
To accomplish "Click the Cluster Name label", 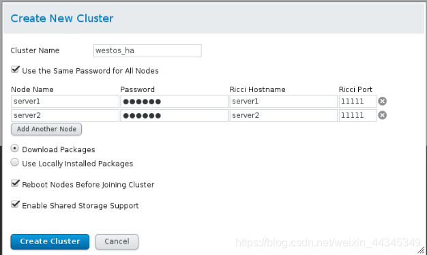I will [35, 50].
